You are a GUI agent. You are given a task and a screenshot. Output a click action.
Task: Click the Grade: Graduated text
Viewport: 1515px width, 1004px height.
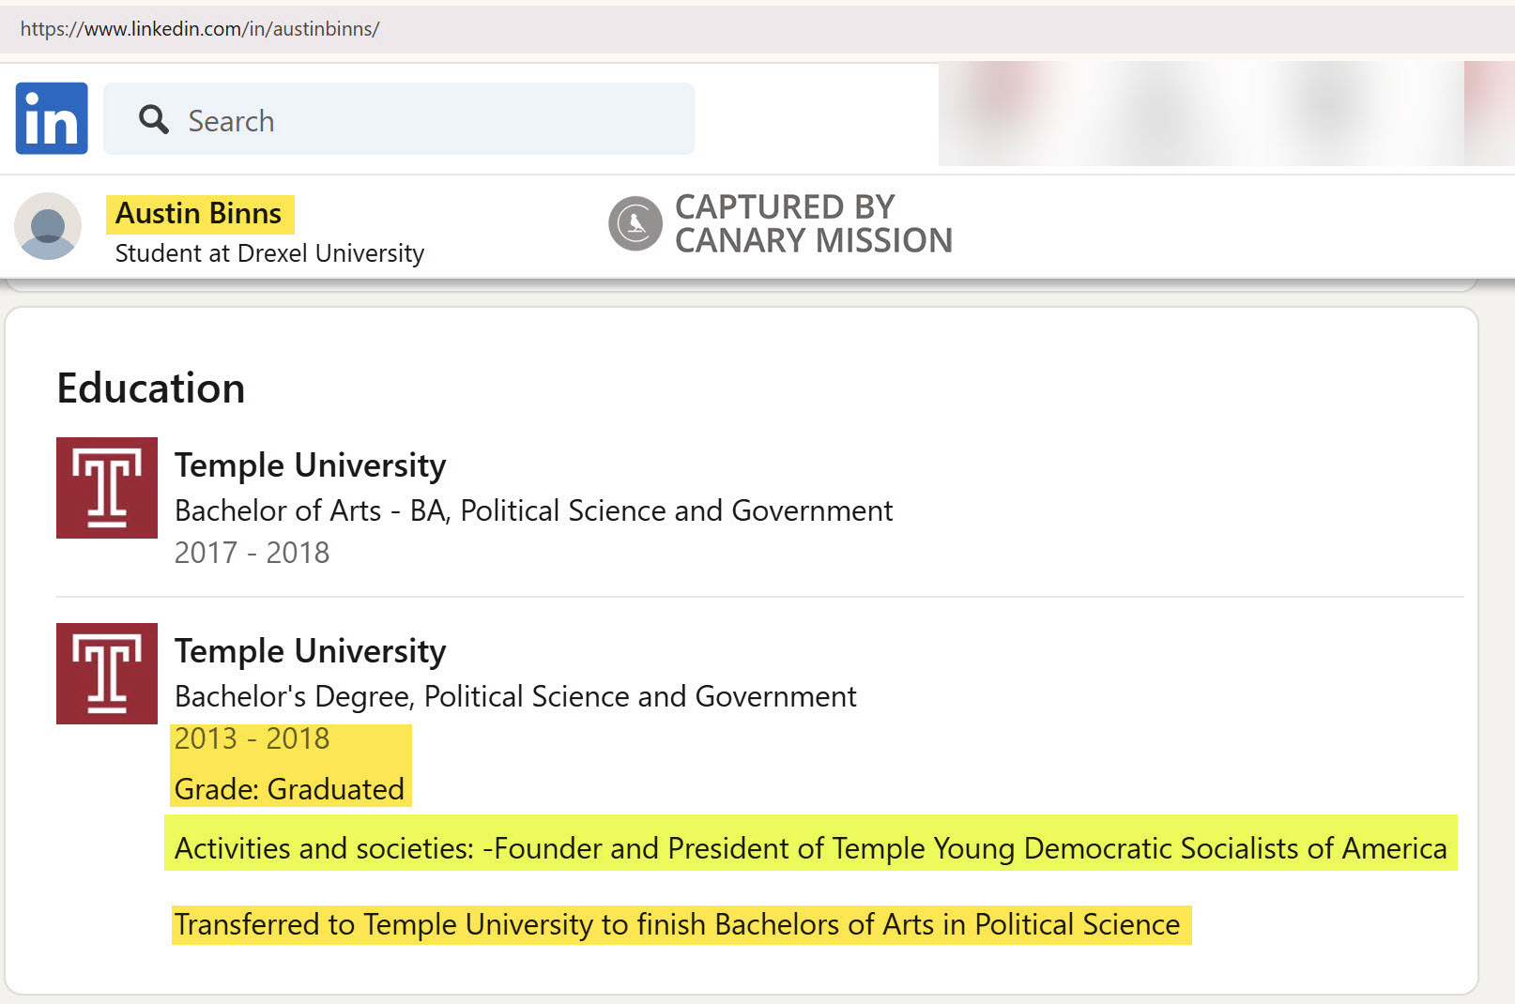pyautogui.click(x=289, y=789)
